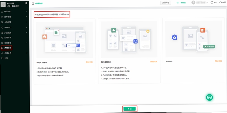This screenshot has width=227, height=113.
Task: Expand the 广告投放 chevron
Action: [26, 32]
